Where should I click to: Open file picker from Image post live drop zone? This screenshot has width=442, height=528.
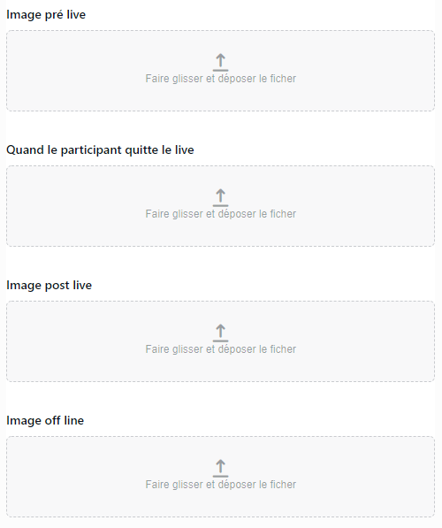pyautogui.click(x=220, y=341)
